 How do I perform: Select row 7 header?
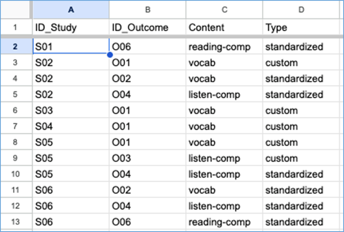point(15,126)
